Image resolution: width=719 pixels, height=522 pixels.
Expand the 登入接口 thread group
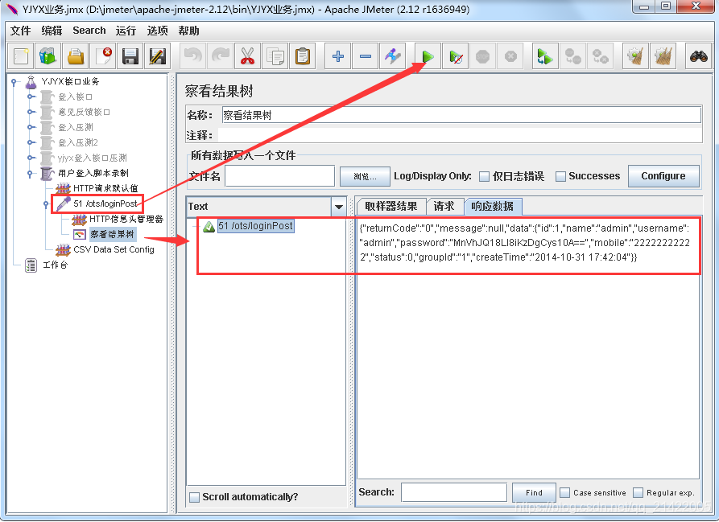[31, 97]
